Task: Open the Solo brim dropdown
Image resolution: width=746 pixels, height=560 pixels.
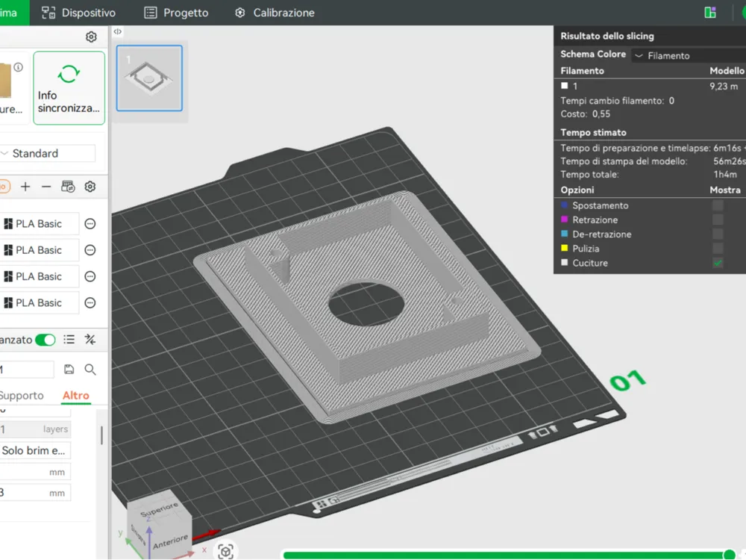Action: [x=35, y=450]
